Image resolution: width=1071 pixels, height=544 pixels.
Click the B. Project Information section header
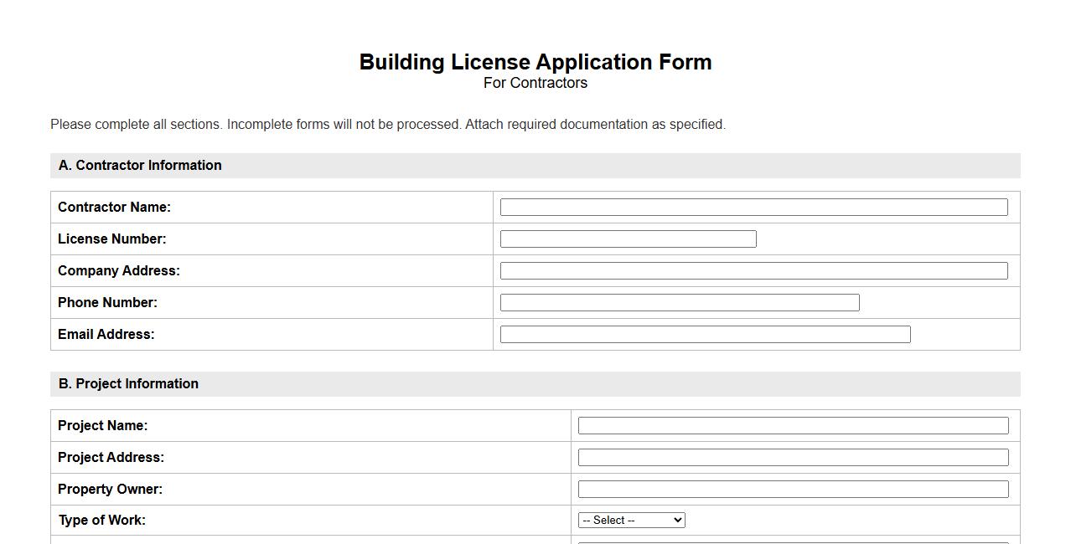click(128, 383)
